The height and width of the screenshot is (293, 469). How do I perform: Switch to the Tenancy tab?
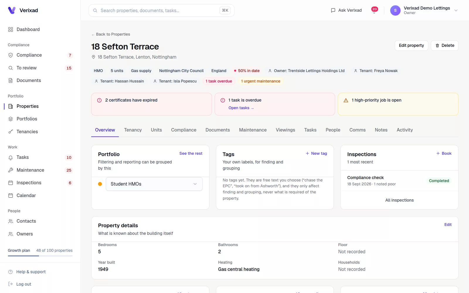[x=133, y=130]
